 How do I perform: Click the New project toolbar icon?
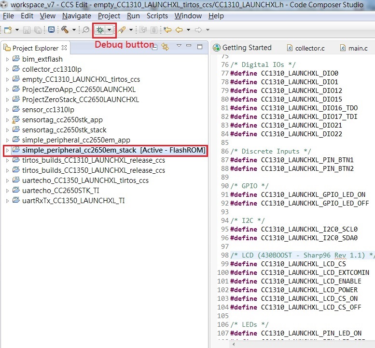click(8, 30)
